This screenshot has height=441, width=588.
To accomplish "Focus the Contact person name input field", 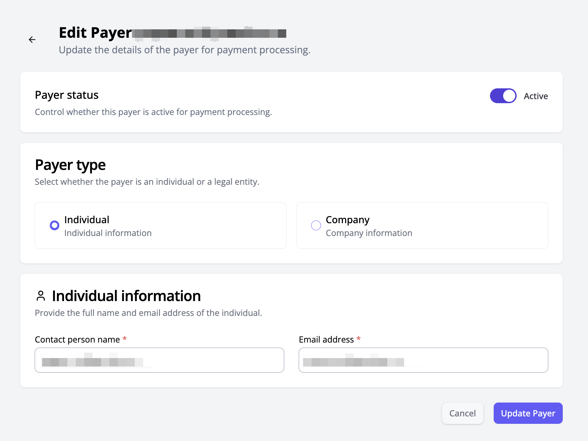I will pyautogui.click(x=159, y=360).
